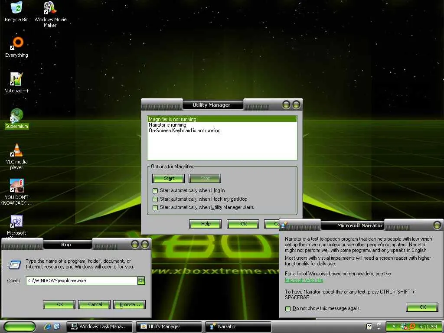
Task: Select the VLC media player icon
Action: [17, 157]
